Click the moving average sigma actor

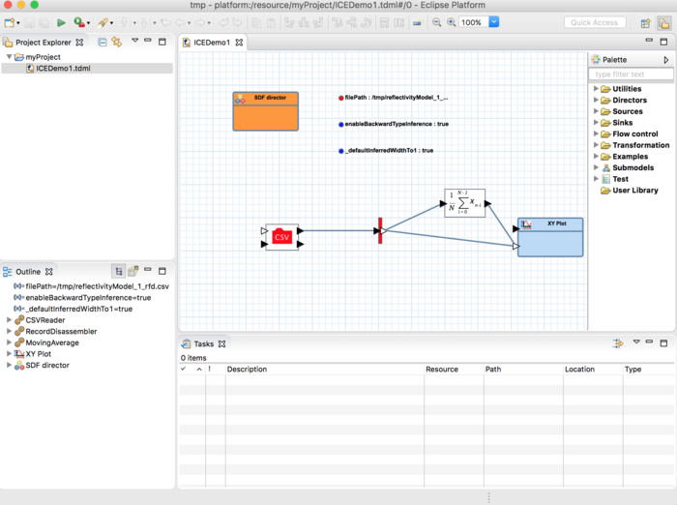tap(465, 202)
